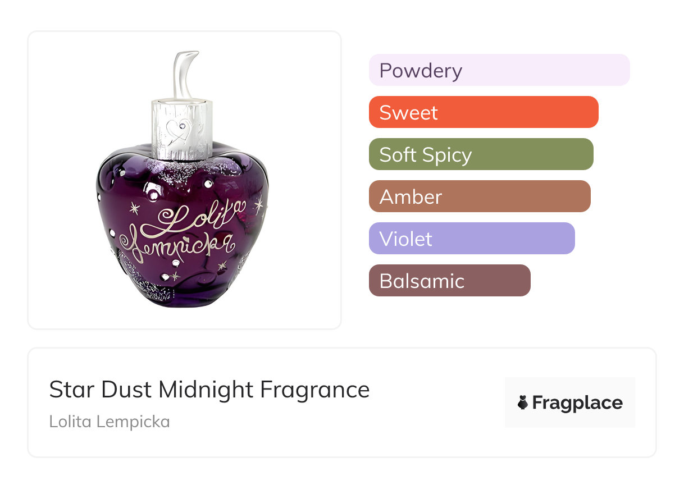Image resolution: width=684 pixels, height=485 pixels.
Task: Open the Lolita Lempicka brand link below the title
Action: tap(110, 421)
